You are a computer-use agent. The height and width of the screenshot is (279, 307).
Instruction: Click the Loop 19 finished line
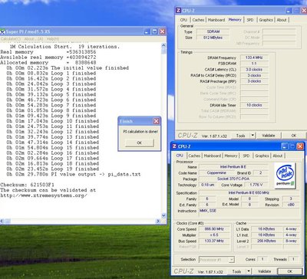tap(53, 169)
